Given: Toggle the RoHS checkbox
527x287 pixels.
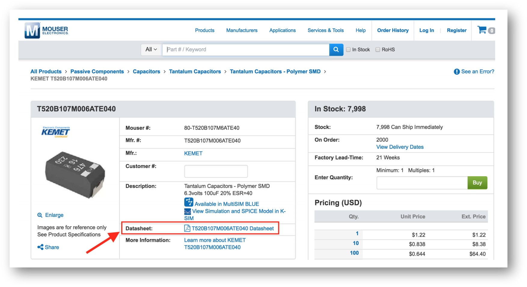Looking at the screenshot, I should click(378, 50).
